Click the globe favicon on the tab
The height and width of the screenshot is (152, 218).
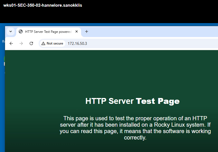coord(20,32)
